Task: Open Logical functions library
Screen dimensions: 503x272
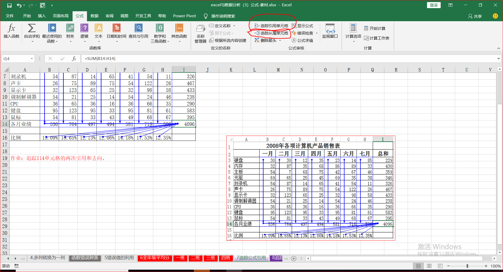Action: [84, 33]
